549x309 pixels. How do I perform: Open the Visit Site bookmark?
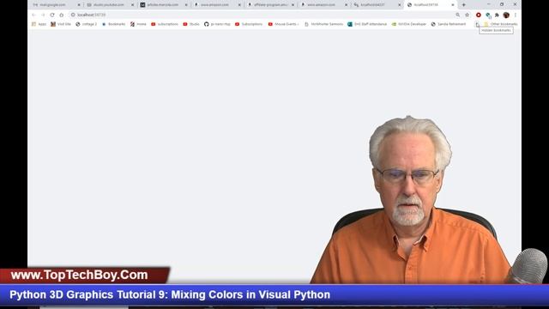pyautogui.click(x=61, y=24)
